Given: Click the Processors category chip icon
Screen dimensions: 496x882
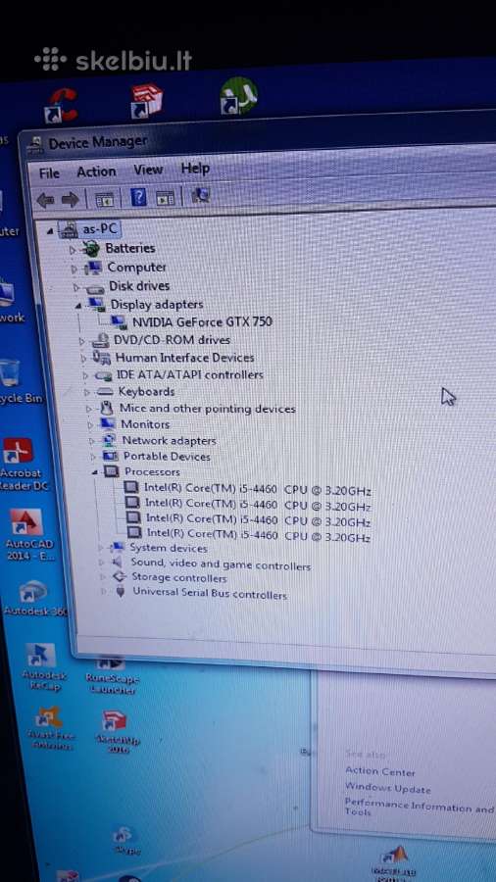Looking at the screenshot, I should (112, 471).
